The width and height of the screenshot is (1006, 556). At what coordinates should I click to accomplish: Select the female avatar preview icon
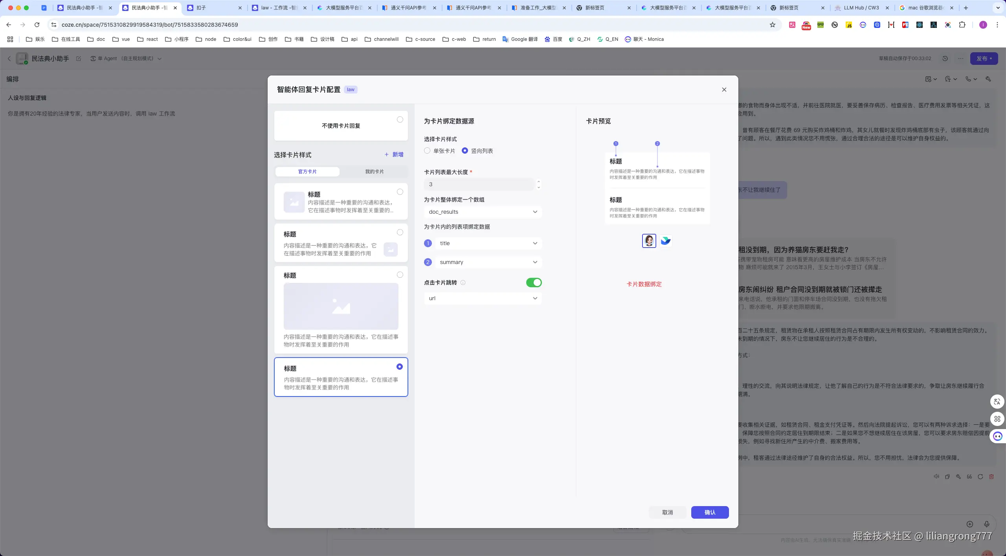pos(649,240)
